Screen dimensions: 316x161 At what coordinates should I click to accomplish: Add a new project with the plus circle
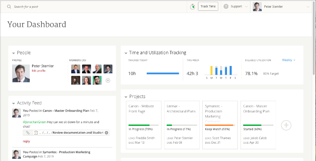pyautogui.click(x=286, y=125)
